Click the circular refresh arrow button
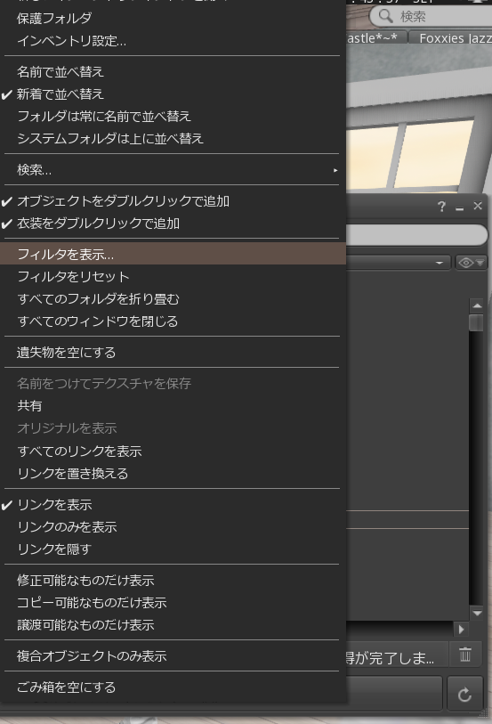 [464, 694]
